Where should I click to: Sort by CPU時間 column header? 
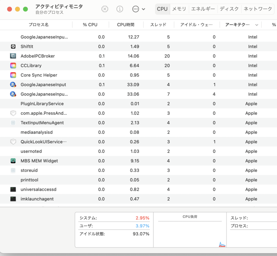pyautogui.click(x=126, y=25)
